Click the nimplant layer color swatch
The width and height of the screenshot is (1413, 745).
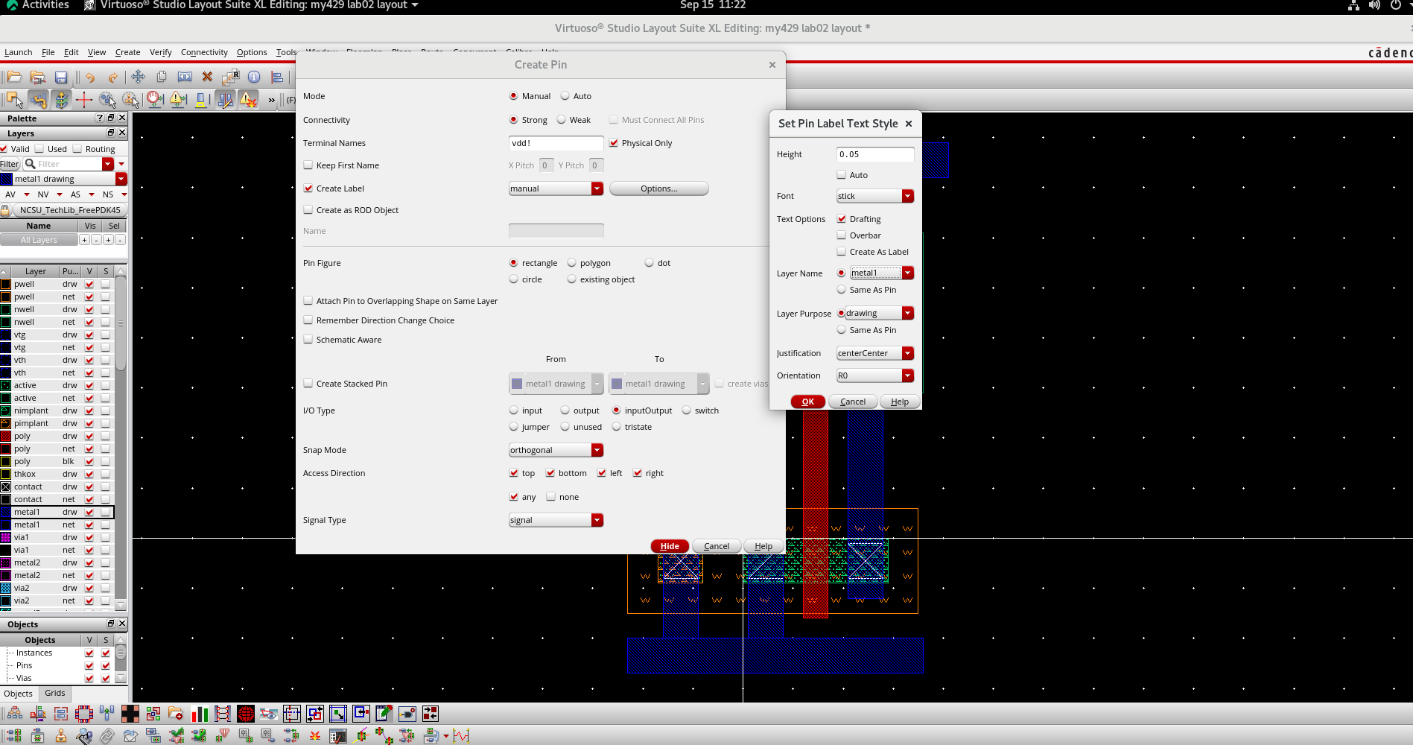[6, 410]
